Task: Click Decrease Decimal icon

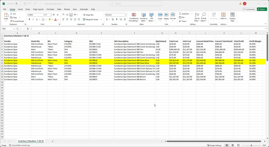Action: 125,19
